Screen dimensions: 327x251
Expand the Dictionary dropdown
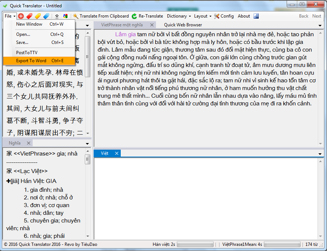pyautogui.click(x=179, y=16)
